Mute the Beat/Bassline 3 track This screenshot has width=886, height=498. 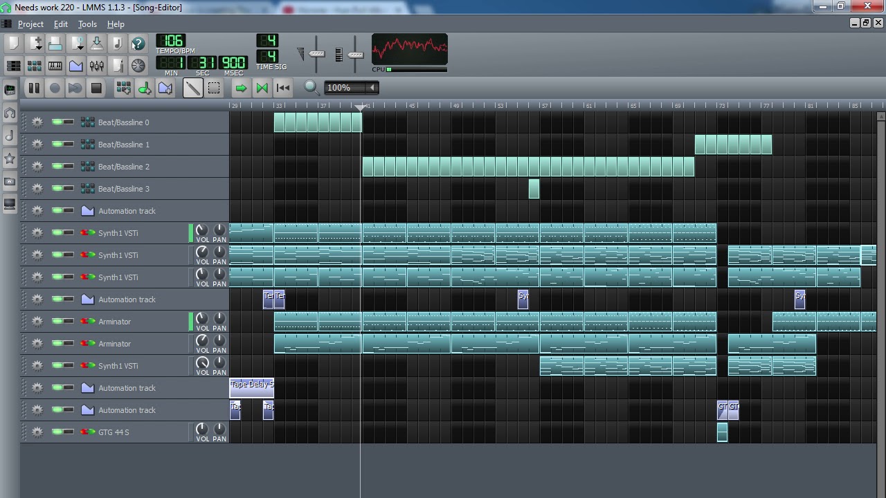57,188
